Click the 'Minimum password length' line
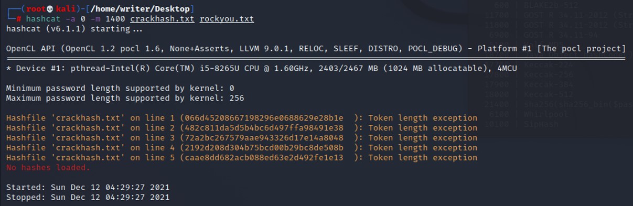The image size is (633, 206). 120,88
